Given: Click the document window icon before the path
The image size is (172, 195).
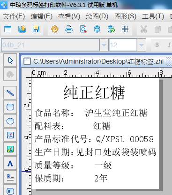Looking at the screenshot, I should pyautogui.click(x=27, y=61).
